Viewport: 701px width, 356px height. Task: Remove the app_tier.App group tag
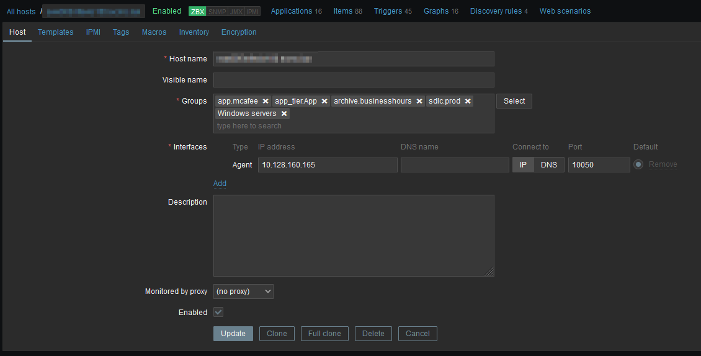pos(324,101)
